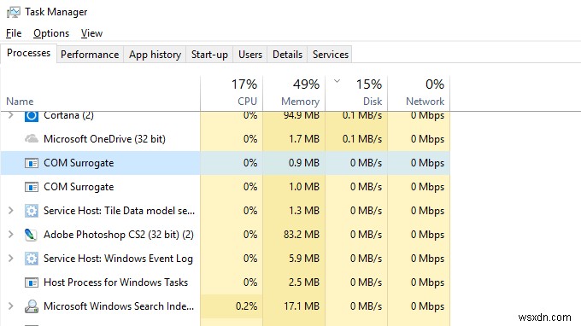581x326 pixels.
Task: Select the Service Host: Windows Event Log name
Action: (118, 259)
